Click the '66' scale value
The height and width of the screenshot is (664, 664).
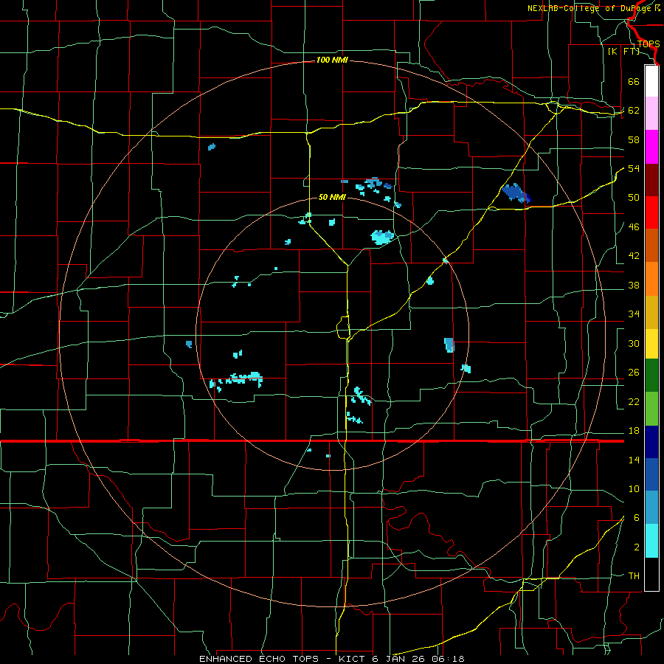point(634,81)
